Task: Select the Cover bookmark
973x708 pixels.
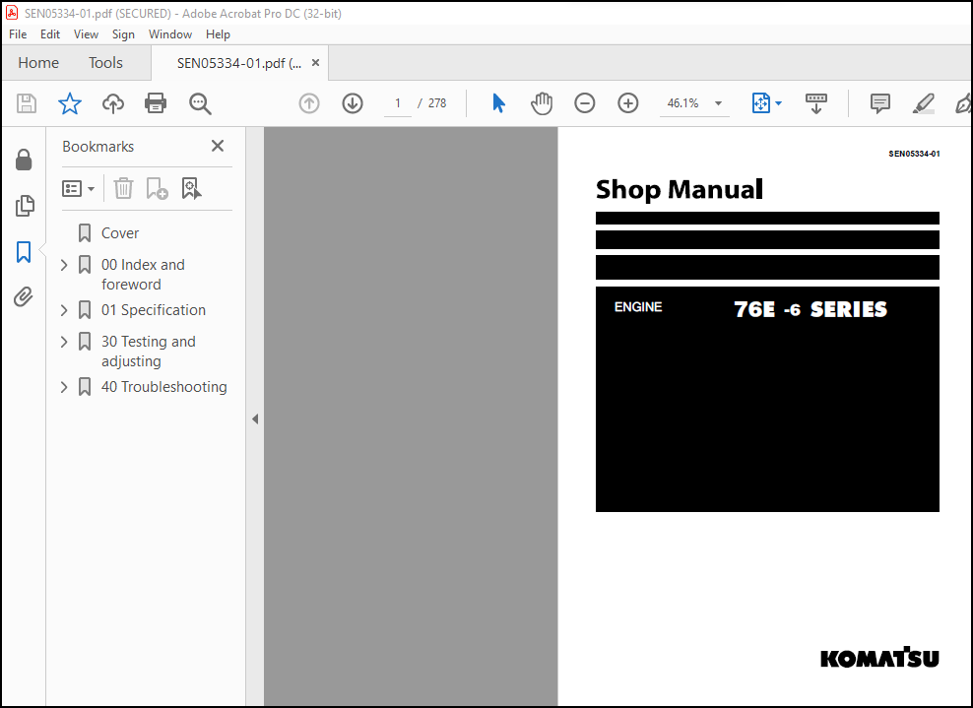Action: [120, 233]
